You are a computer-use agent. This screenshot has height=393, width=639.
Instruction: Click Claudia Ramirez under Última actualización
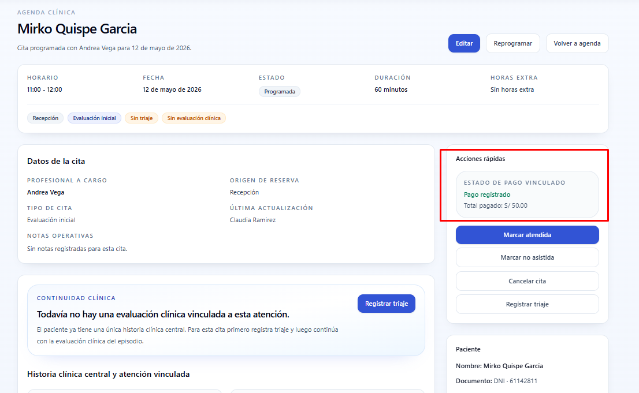point(252,220)
